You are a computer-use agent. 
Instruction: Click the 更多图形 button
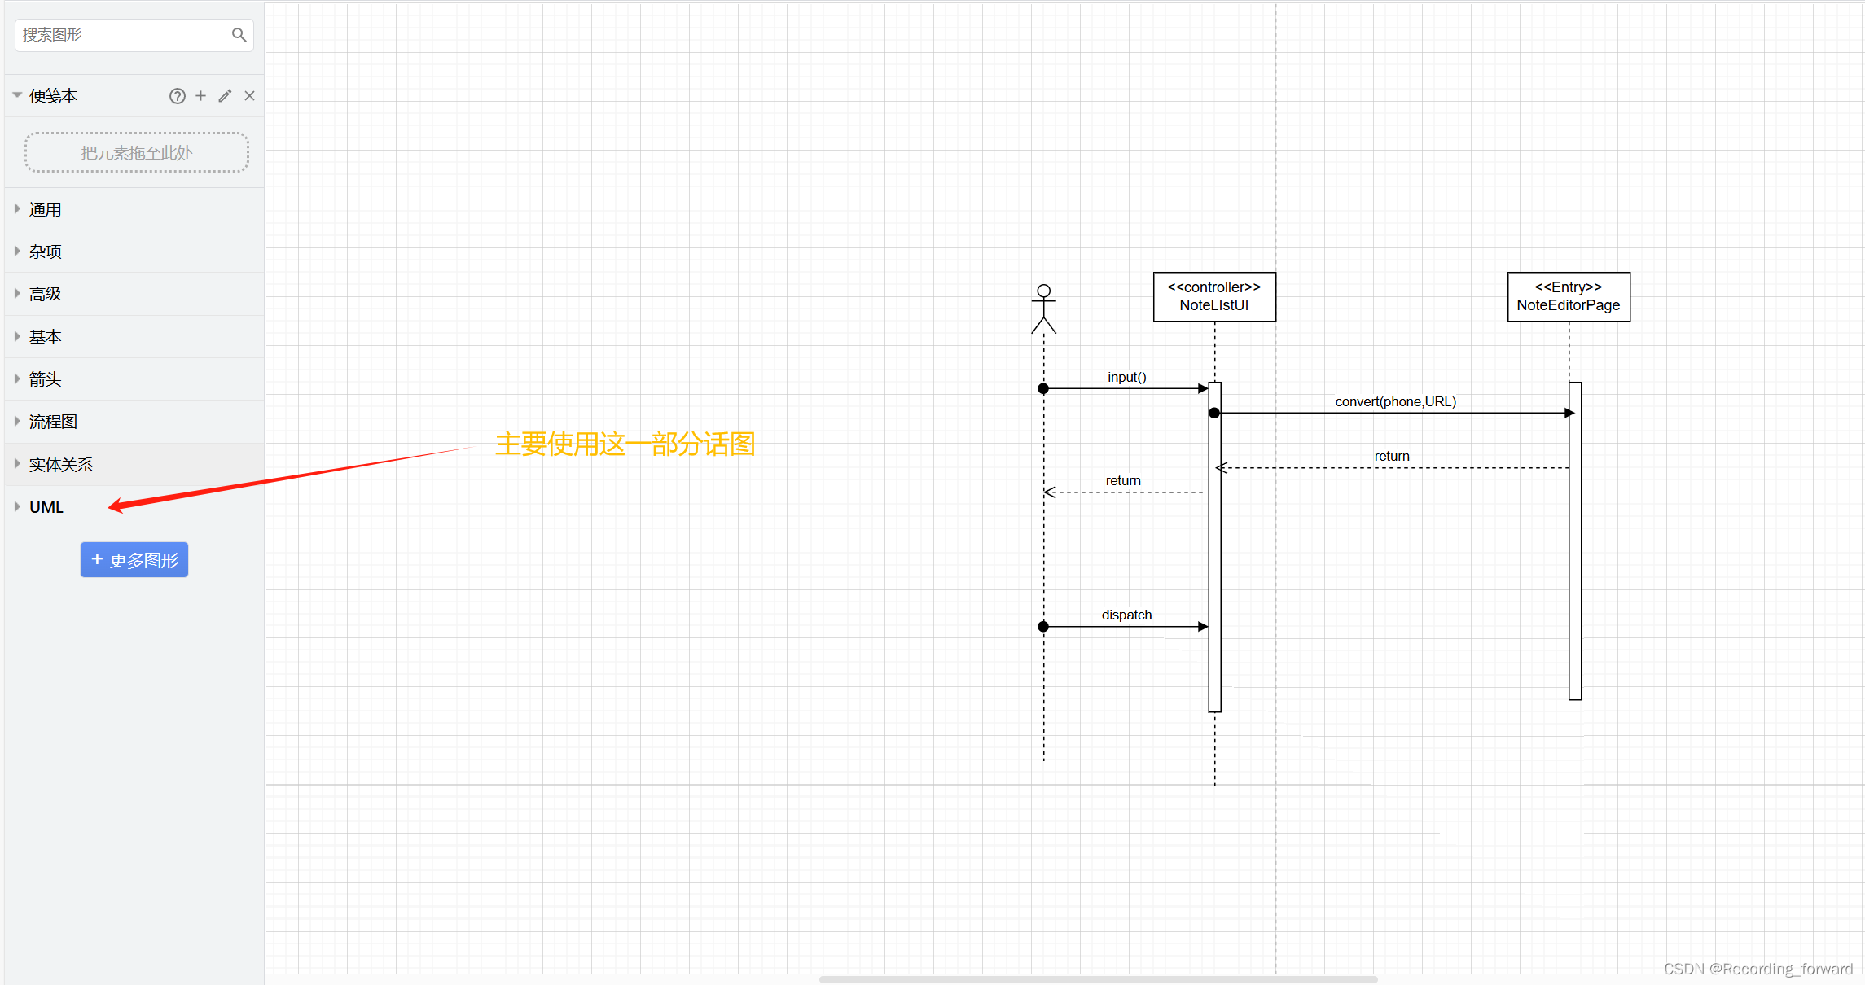tap(134, 559)
